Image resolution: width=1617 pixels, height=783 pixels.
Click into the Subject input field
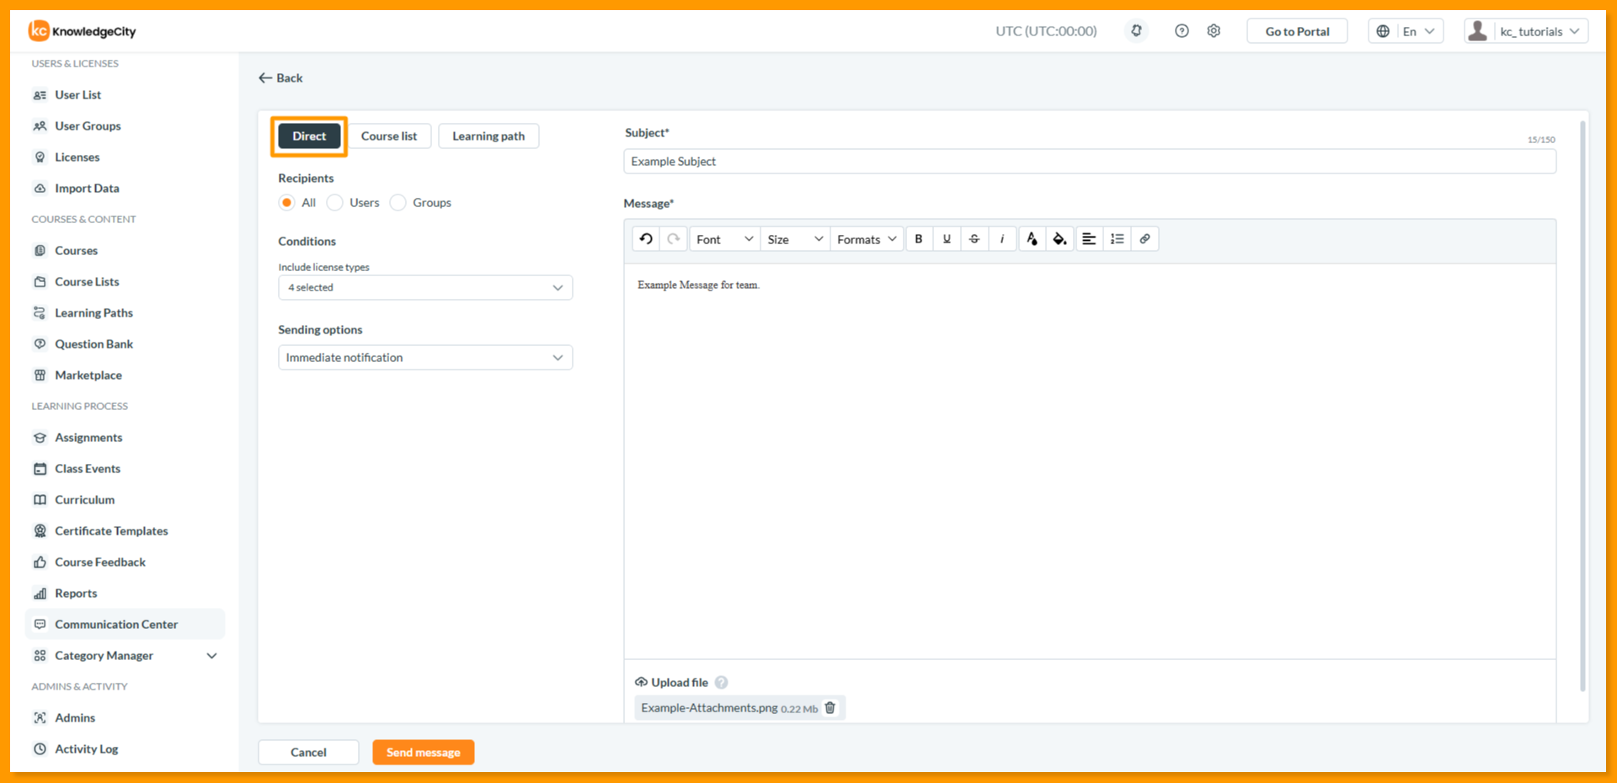tap(1090, 162)
